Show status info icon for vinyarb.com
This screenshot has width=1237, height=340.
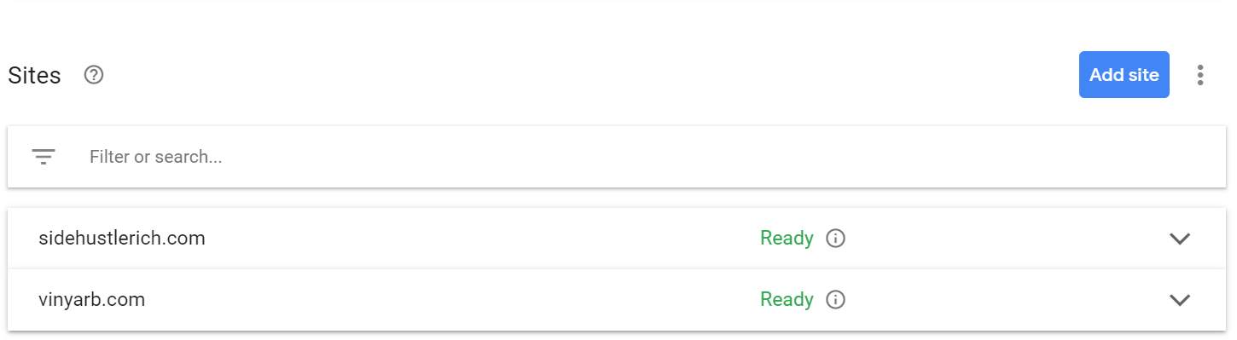836,300
